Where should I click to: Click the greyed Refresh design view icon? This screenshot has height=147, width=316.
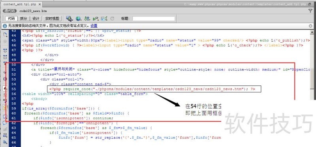(112, 19)
